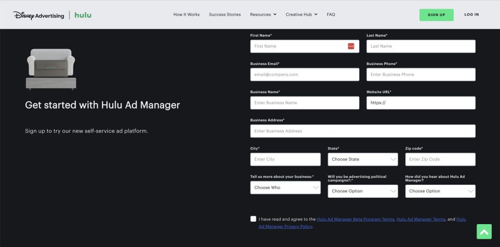
Task: Focus the Enter City field
Action: (x=285, y=159)
